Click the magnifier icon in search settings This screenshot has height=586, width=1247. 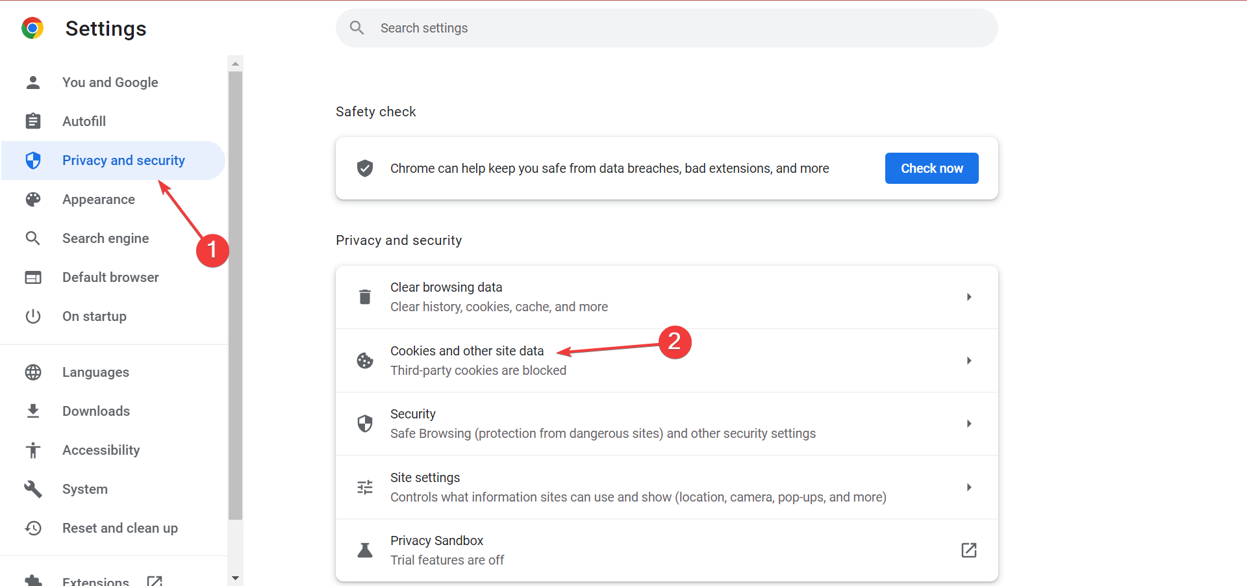(357, 28)
